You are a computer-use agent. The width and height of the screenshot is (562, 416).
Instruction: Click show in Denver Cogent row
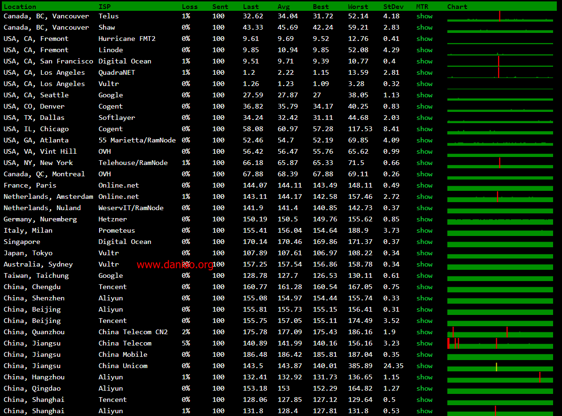[424, 107]
